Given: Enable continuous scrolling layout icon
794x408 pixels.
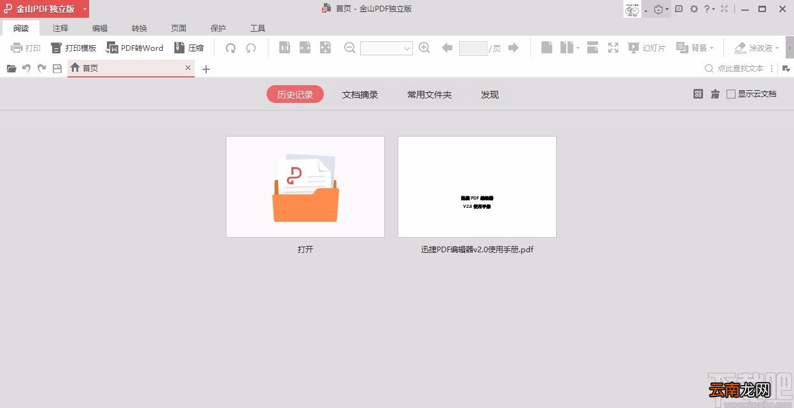Looking at the screenshot, I should pyautogui.click(x=592, y=48).
